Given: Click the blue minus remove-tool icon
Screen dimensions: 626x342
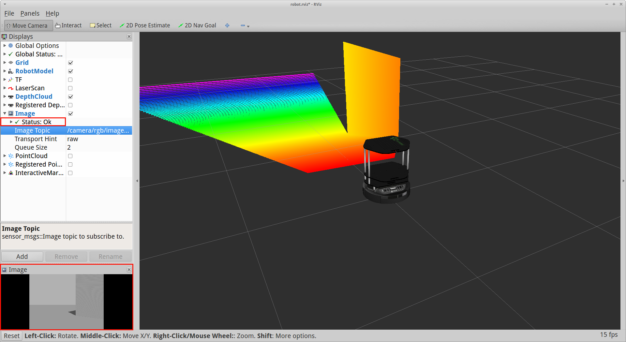Looking at the screenshot, I should [243, 25].
